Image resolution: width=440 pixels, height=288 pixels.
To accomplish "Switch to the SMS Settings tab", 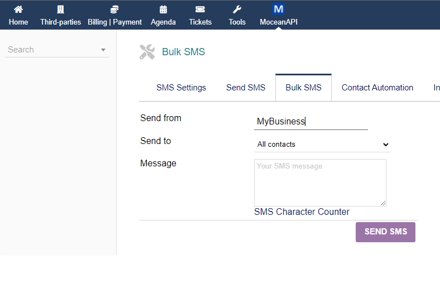I will point(181,88).
